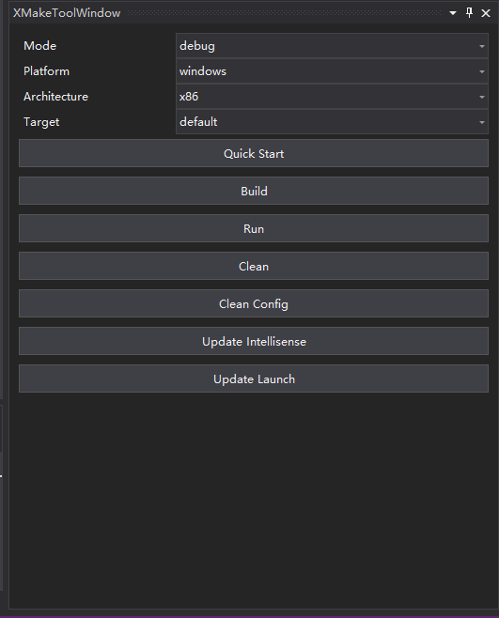Open the Mode dropdown showing debug
Viewport: 499px width, 618px height.
coord(332,46)
